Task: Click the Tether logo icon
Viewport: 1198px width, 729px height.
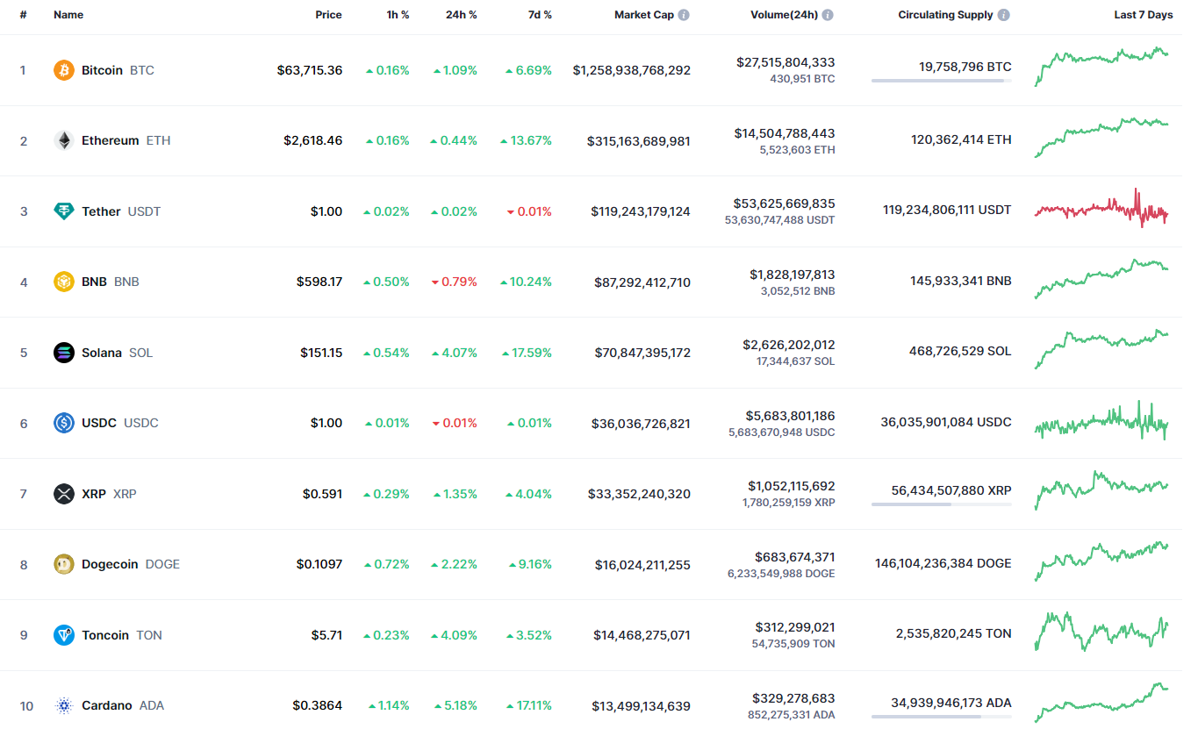Action: tap(64, 211)
